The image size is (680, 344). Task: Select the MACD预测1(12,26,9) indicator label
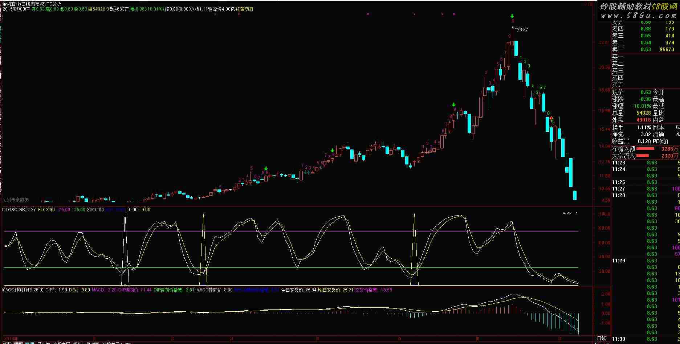(23, 290)
